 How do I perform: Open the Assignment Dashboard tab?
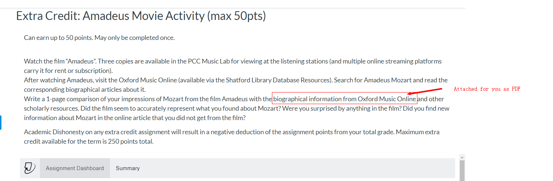pyautogui.click(x=75, y=168)
